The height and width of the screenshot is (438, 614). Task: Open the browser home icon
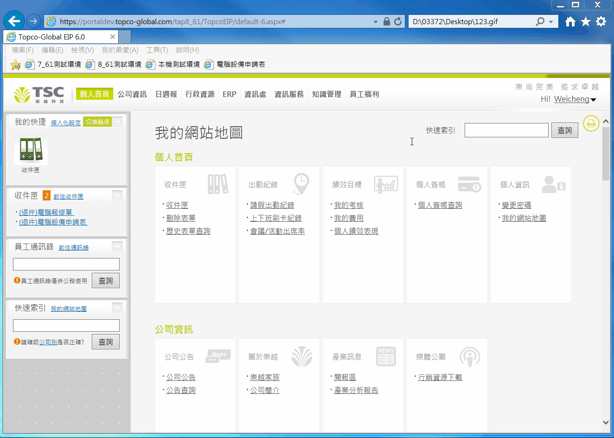[570, 21]
